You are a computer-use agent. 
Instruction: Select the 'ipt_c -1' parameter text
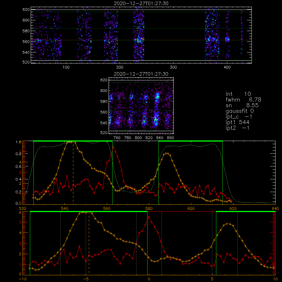239,117
